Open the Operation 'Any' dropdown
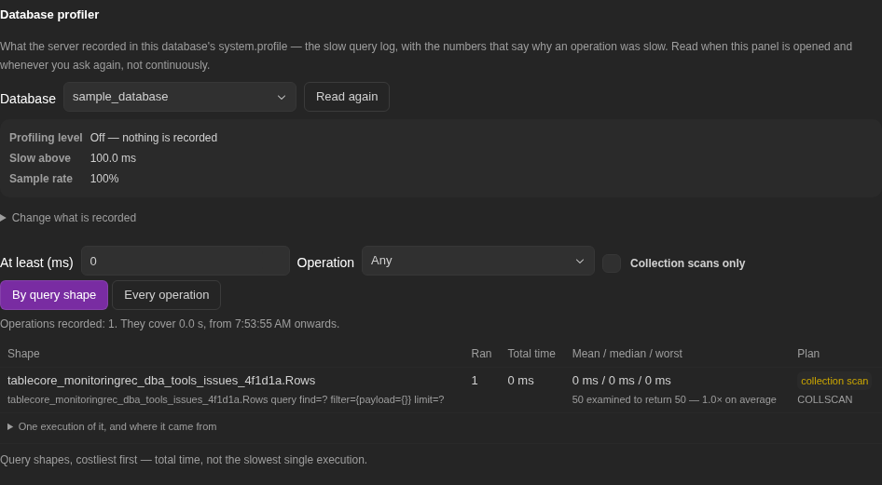Image resolution: width=882 pixels, height=485 pixels. 478,261
